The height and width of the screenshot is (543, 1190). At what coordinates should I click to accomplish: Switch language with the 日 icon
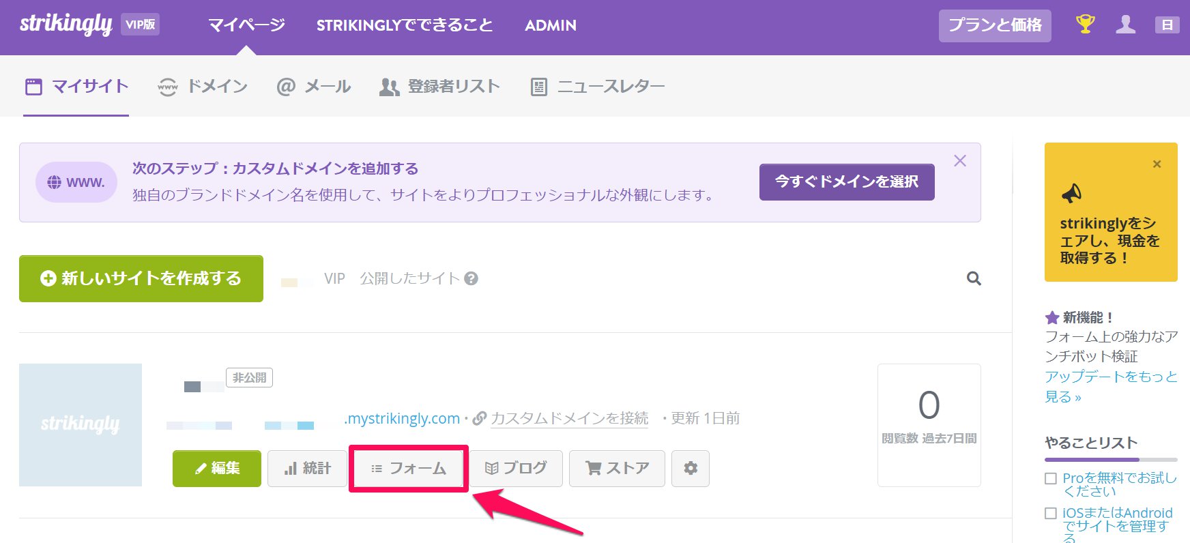point(1167,25)
